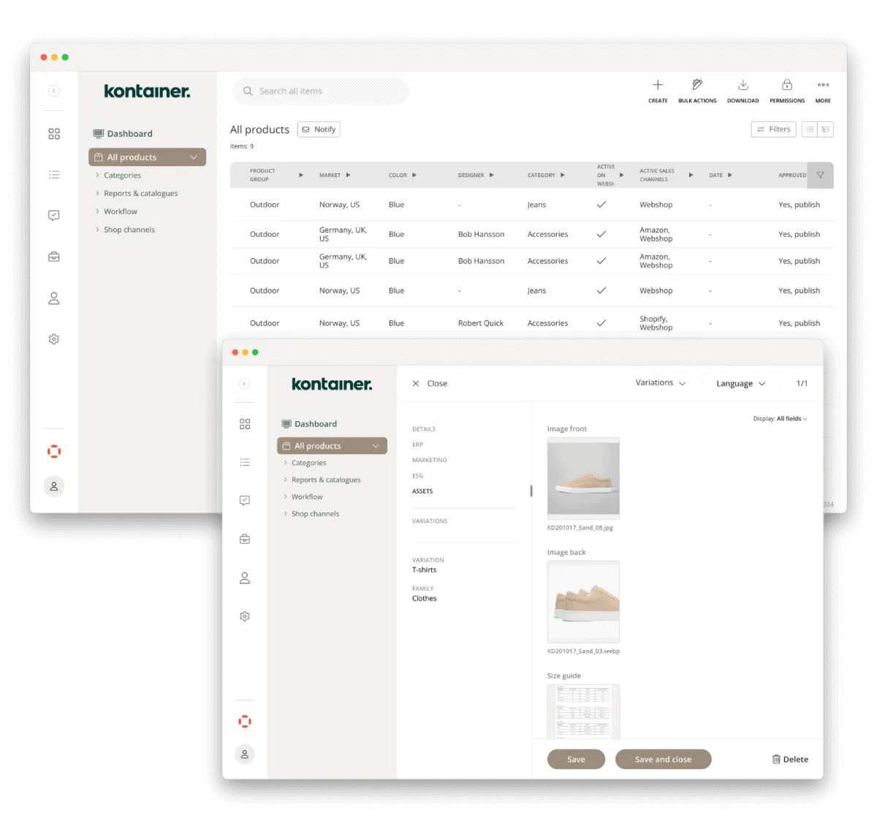Open grid icon in back window rail

click(54, 134)
